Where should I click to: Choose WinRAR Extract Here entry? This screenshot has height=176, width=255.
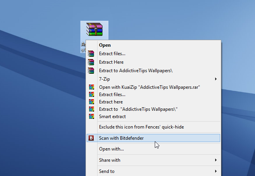153,62
